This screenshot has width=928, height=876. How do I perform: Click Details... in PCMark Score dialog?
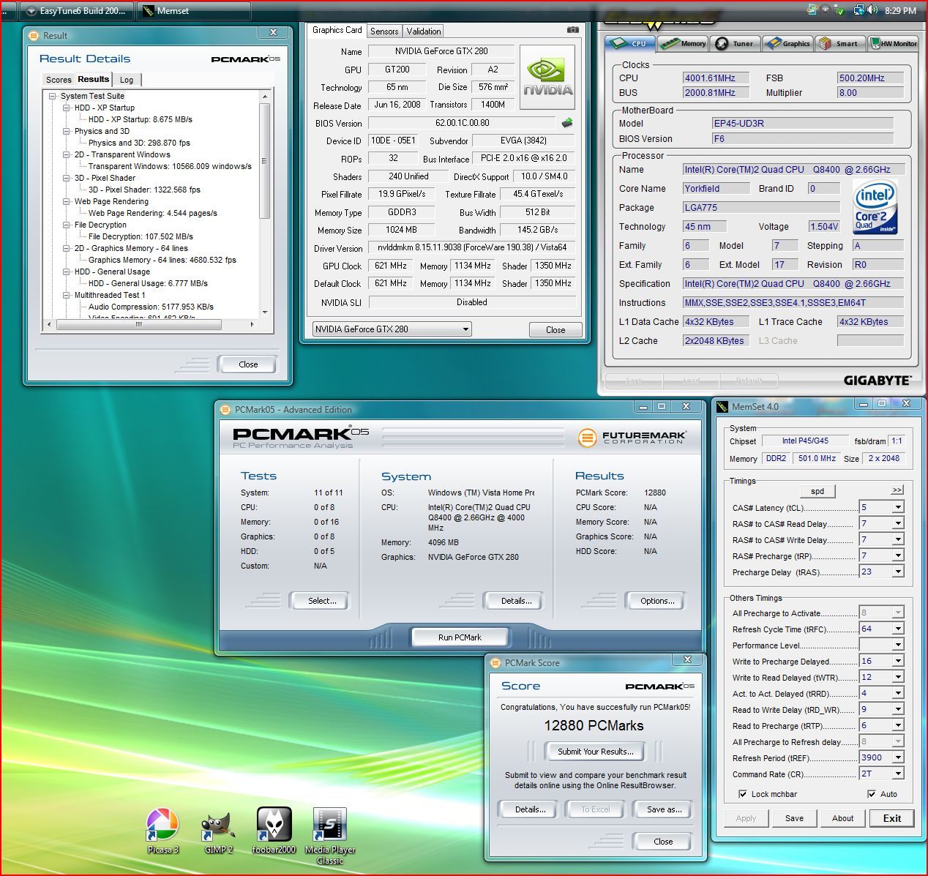[530, 809]
